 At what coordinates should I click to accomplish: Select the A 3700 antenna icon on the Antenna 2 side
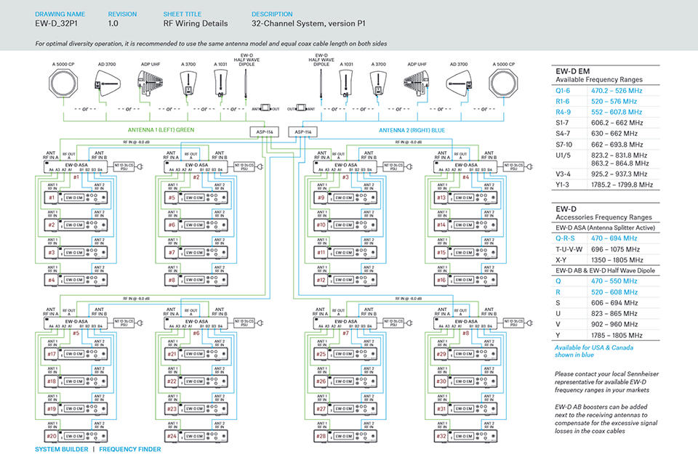tap(378, 84)
